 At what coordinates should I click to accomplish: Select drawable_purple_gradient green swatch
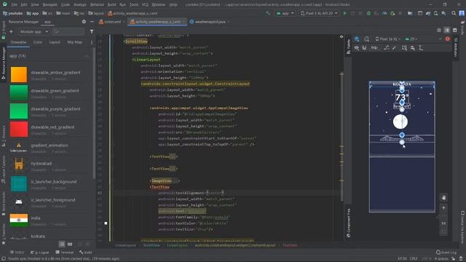[x=19, y=111]
